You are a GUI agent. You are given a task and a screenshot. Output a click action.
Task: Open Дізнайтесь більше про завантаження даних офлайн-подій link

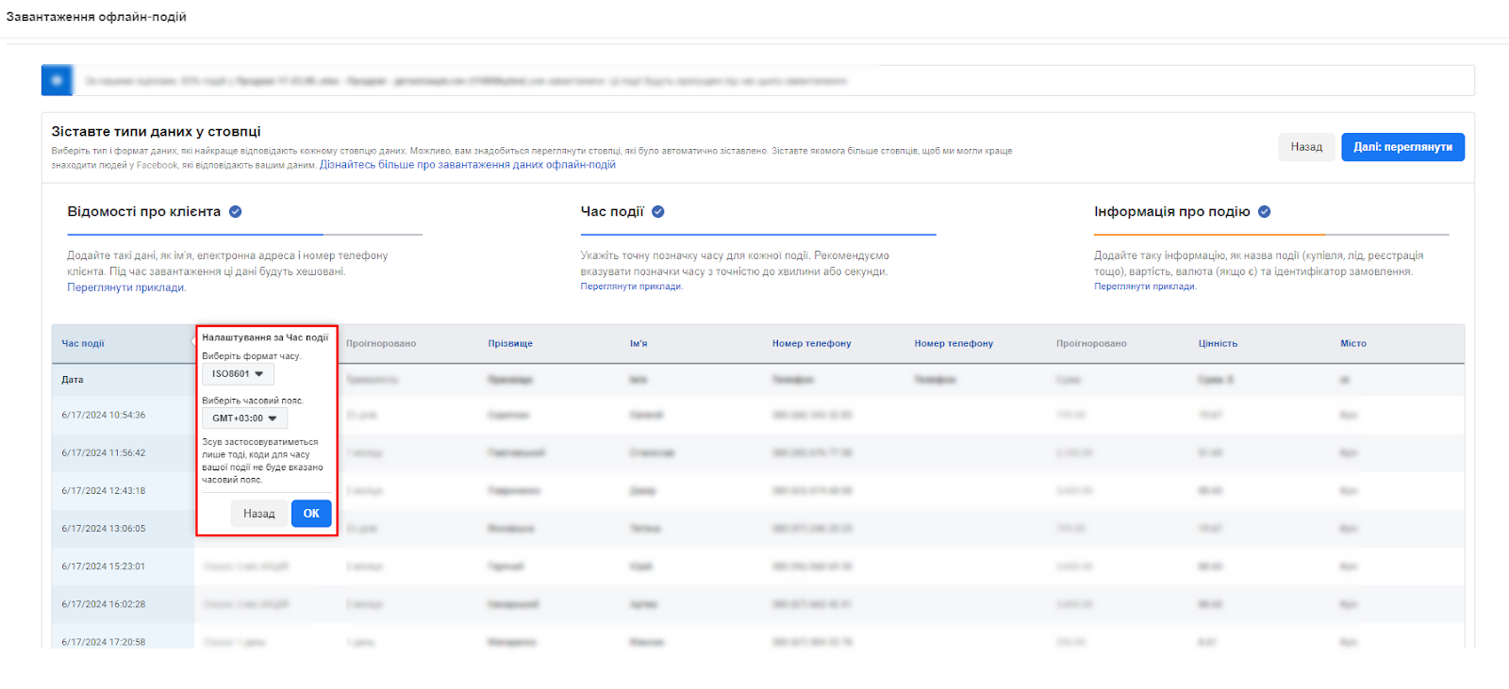(468, 165)
